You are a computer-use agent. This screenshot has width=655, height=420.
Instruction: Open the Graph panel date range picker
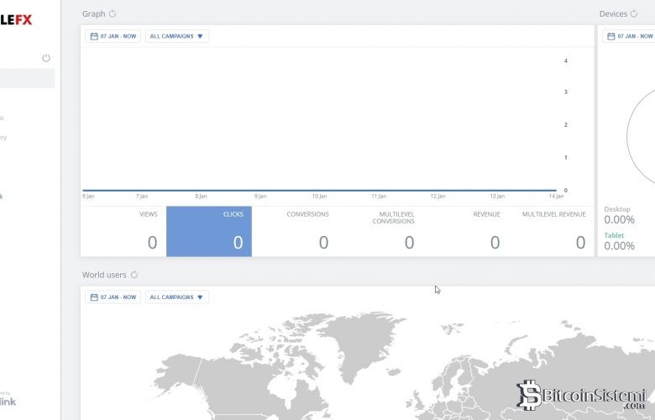113,37
